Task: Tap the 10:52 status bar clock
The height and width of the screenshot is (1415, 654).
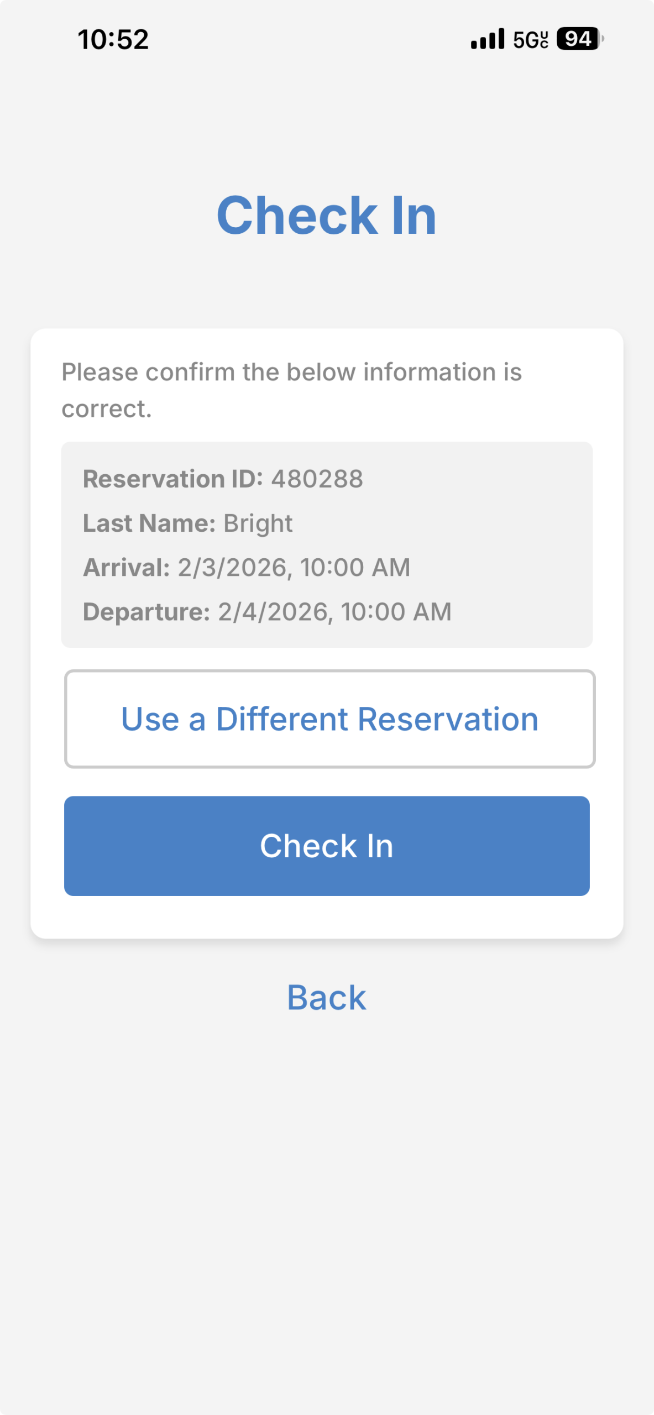Action: (113, 40)
